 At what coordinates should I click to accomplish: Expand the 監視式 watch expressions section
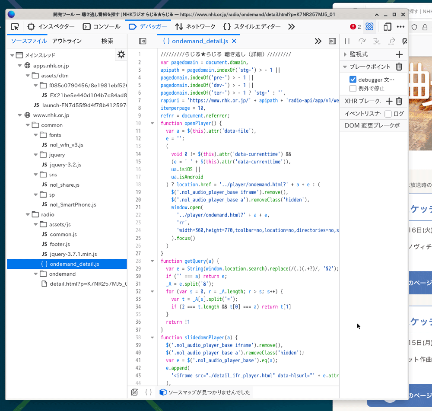[345, 54]
